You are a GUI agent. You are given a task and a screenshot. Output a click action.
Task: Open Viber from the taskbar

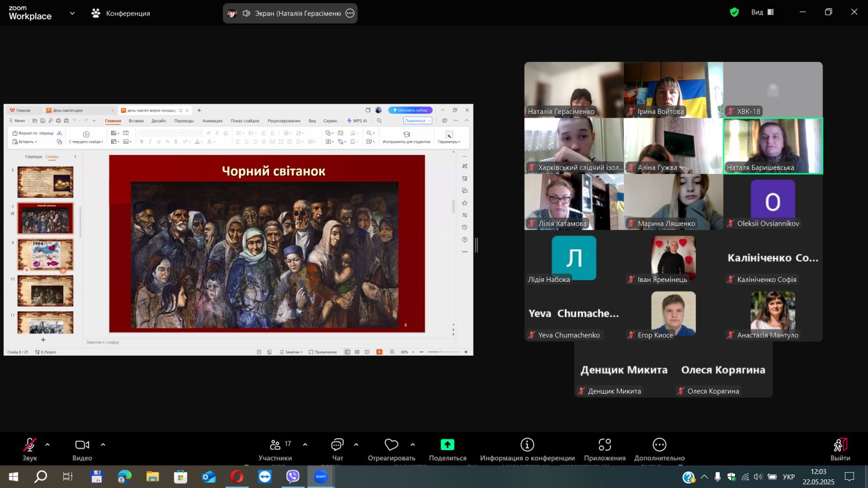[x=293, y=477]
